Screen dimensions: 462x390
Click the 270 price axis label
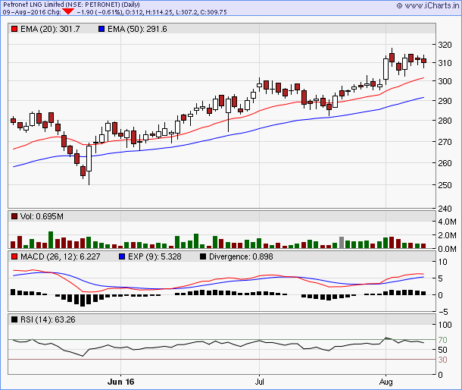point(445,142)
